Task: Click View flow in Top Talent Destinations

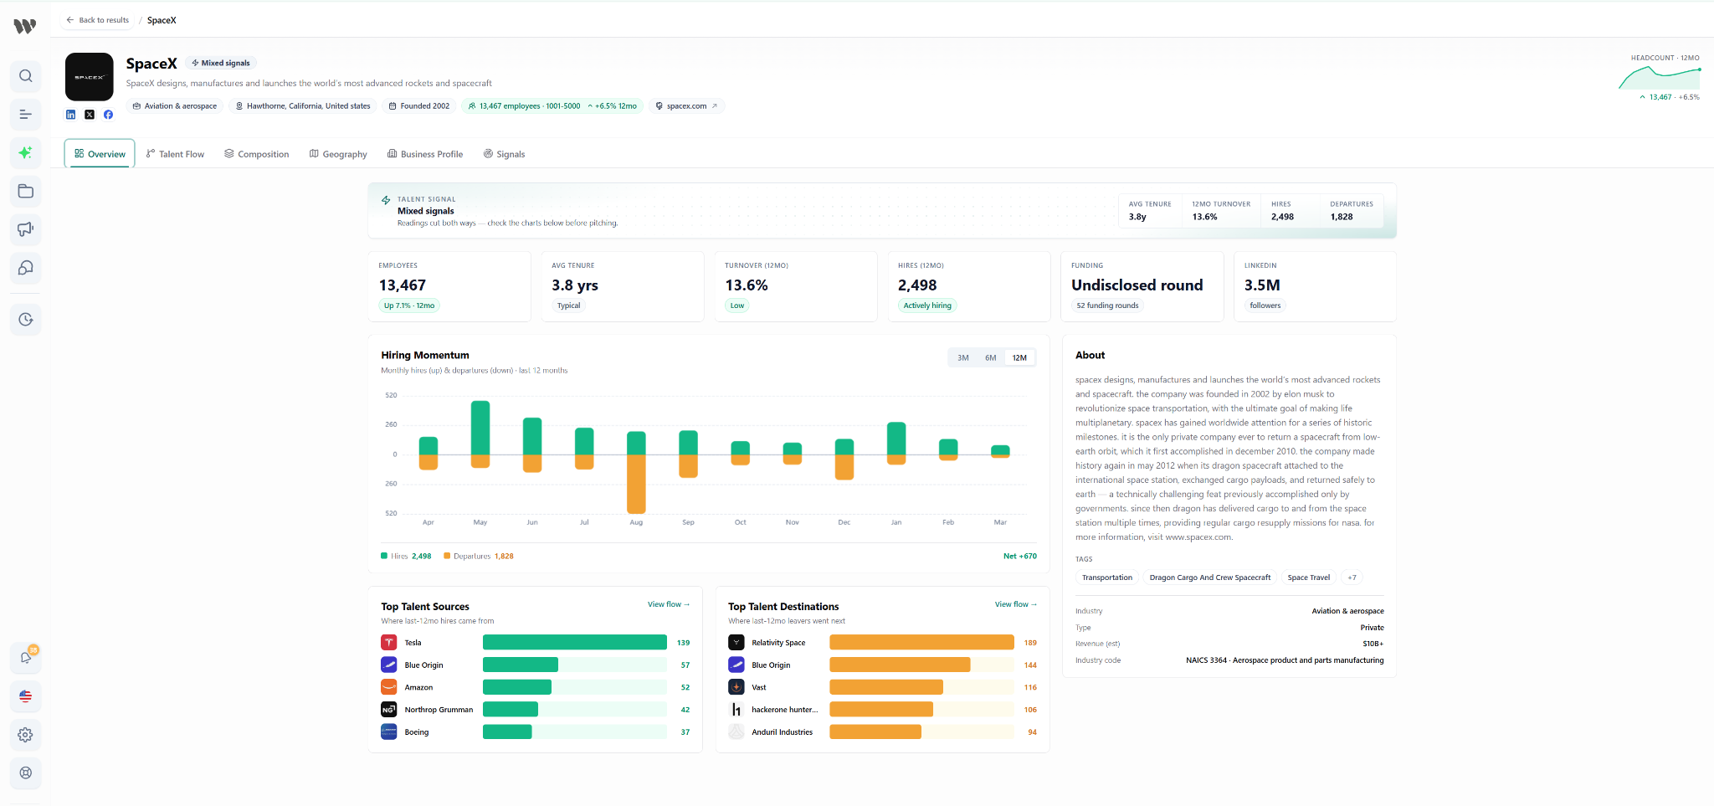Action: (1016, 604)
